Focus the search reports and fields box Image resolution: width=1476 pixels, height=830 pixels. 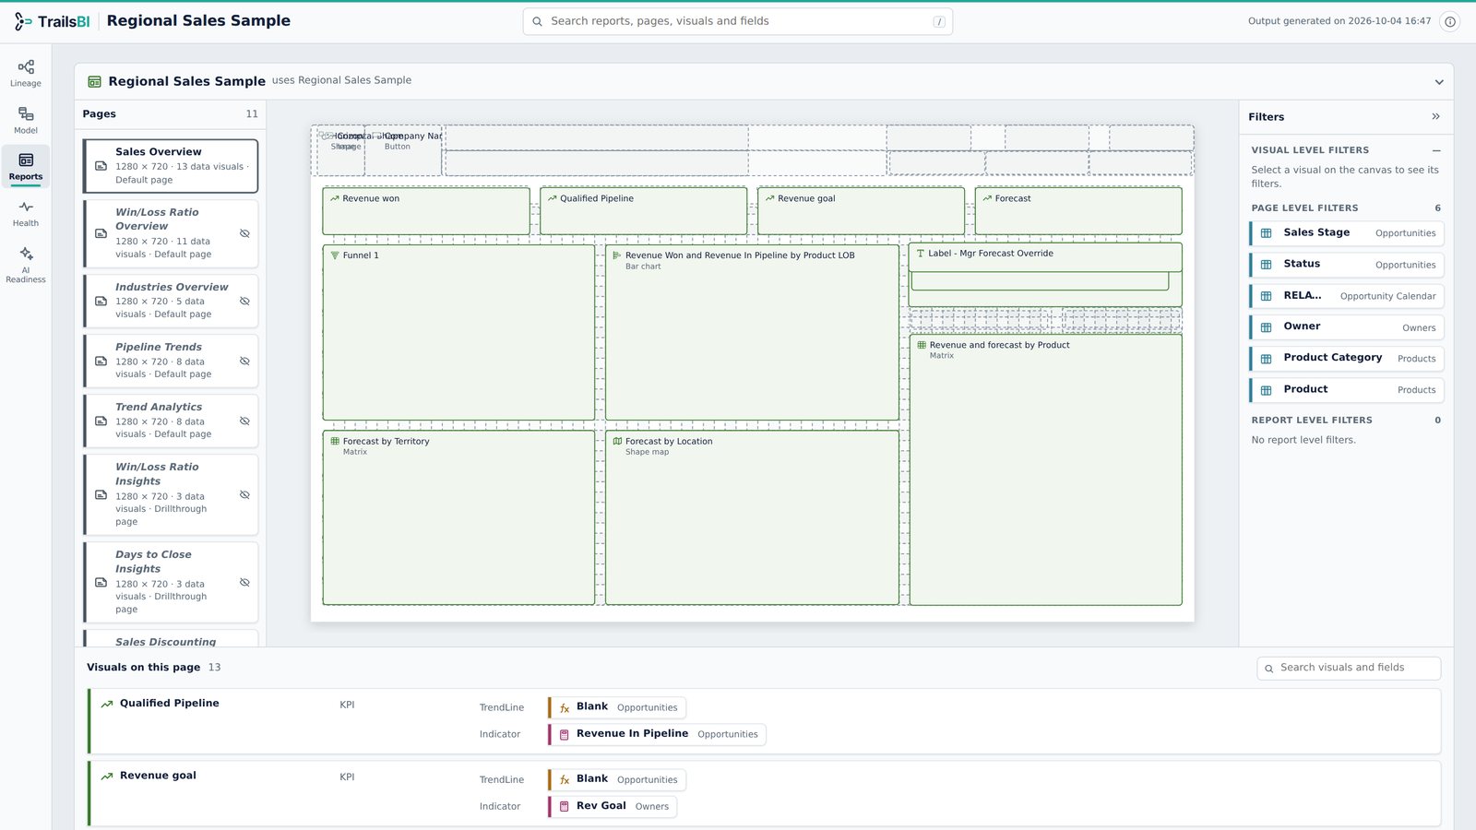[x=738, y=21]
